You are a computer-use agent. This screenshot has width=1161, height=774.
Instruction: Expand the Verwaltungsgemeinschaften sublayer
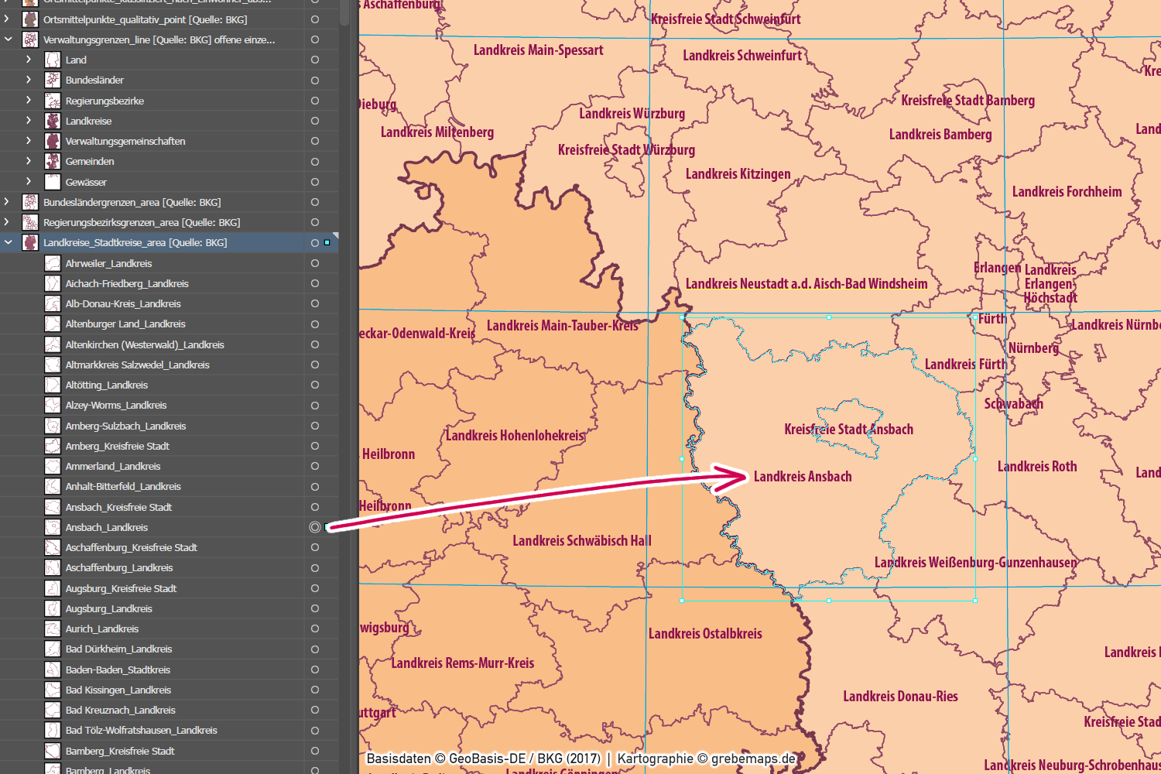click(x=29, y=141)
